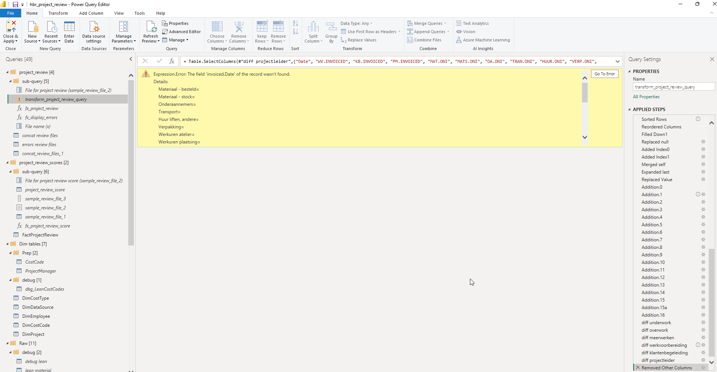Image resolution: width=717 pixels, height=372 pixels.
Task: Click Remove Rows icon
Action: coord(278,27)
